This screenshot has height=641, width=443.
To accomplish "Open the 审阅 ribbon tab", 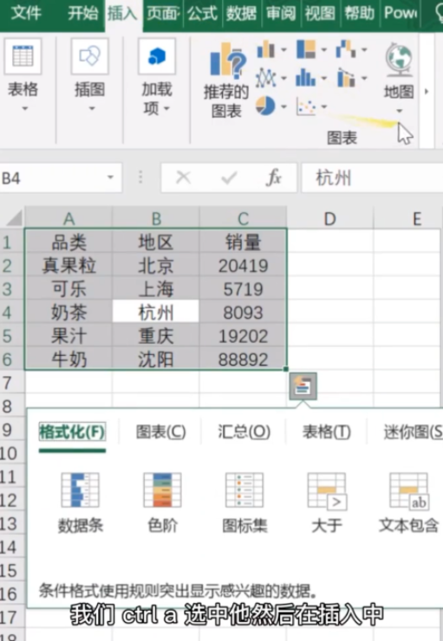I will coord(281,13).
